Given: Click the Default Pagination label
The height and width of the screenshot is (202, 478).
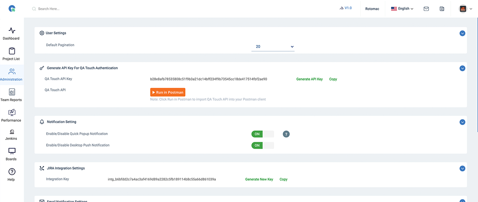Looking at the screenshot, I should (60, 45).
